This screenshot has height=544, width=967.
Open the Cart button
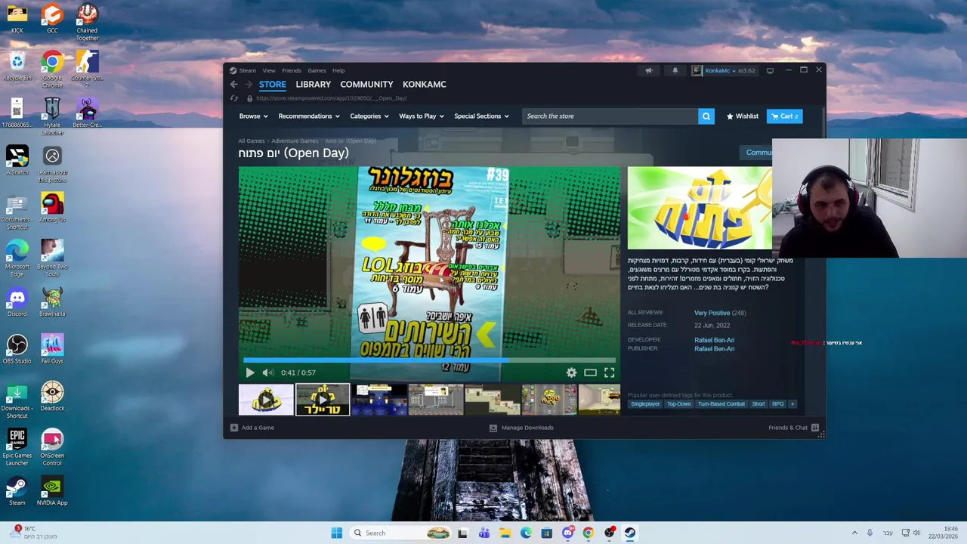click(784, 116)
